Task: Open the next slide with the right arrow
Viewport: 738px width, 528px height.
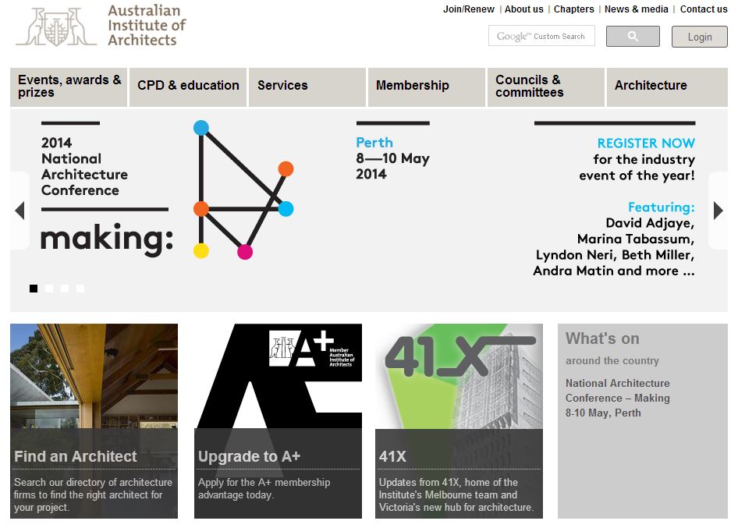Action: pyautogui.click(x=718, y=211)
